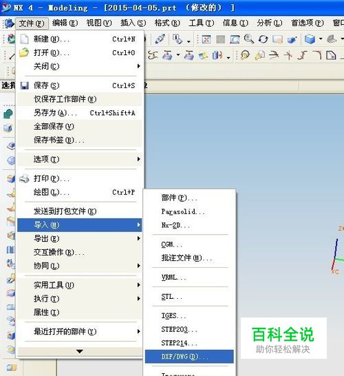Click the Fit view icon with orange cross
Viewport: 344px width, 376px height.
tap(206, 39)
